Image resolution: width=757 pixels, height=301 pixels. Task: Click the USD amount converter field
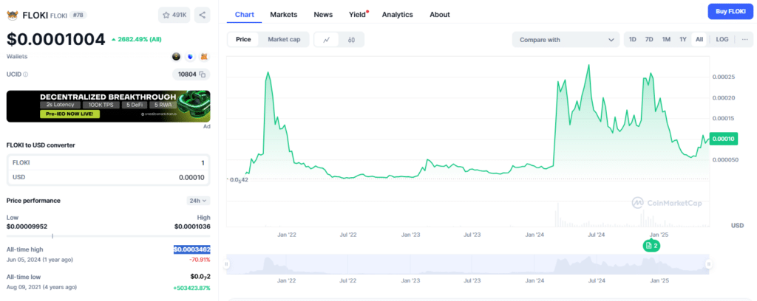[x=109, y=177]
